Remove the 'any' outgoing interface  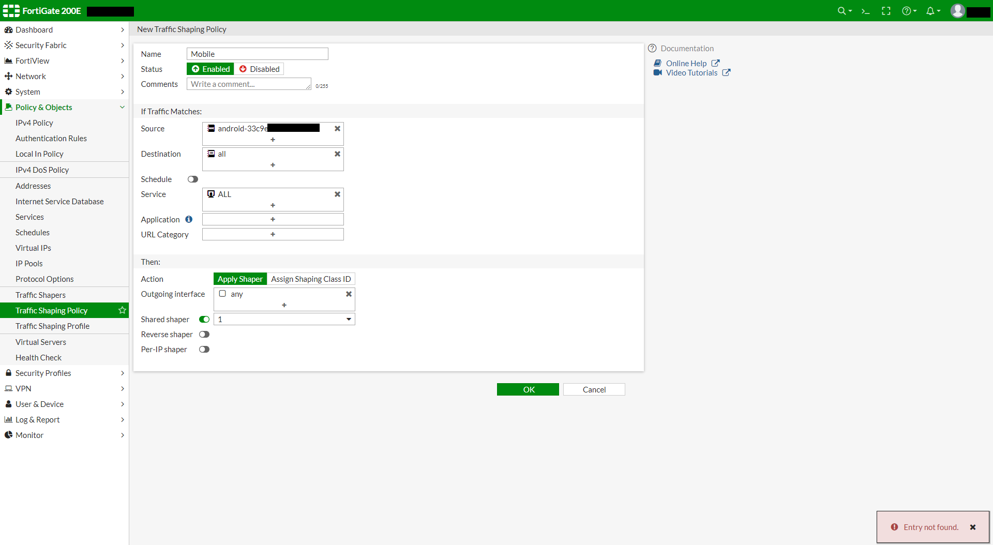tap(349, 294)
